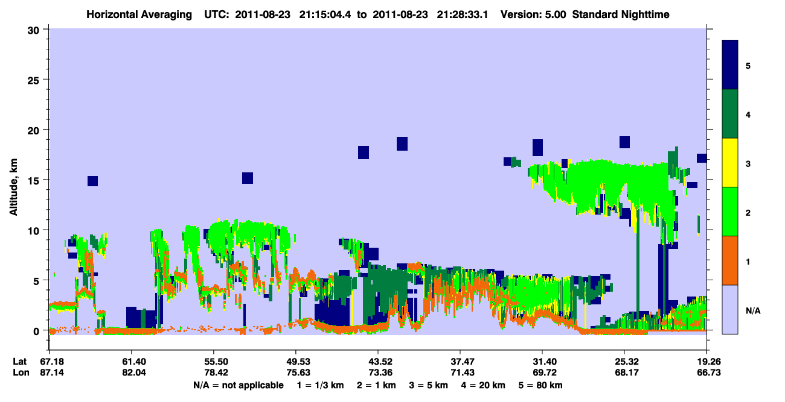Click the 25 altitude tick label
785x402 pixels.
coord(34,80)
